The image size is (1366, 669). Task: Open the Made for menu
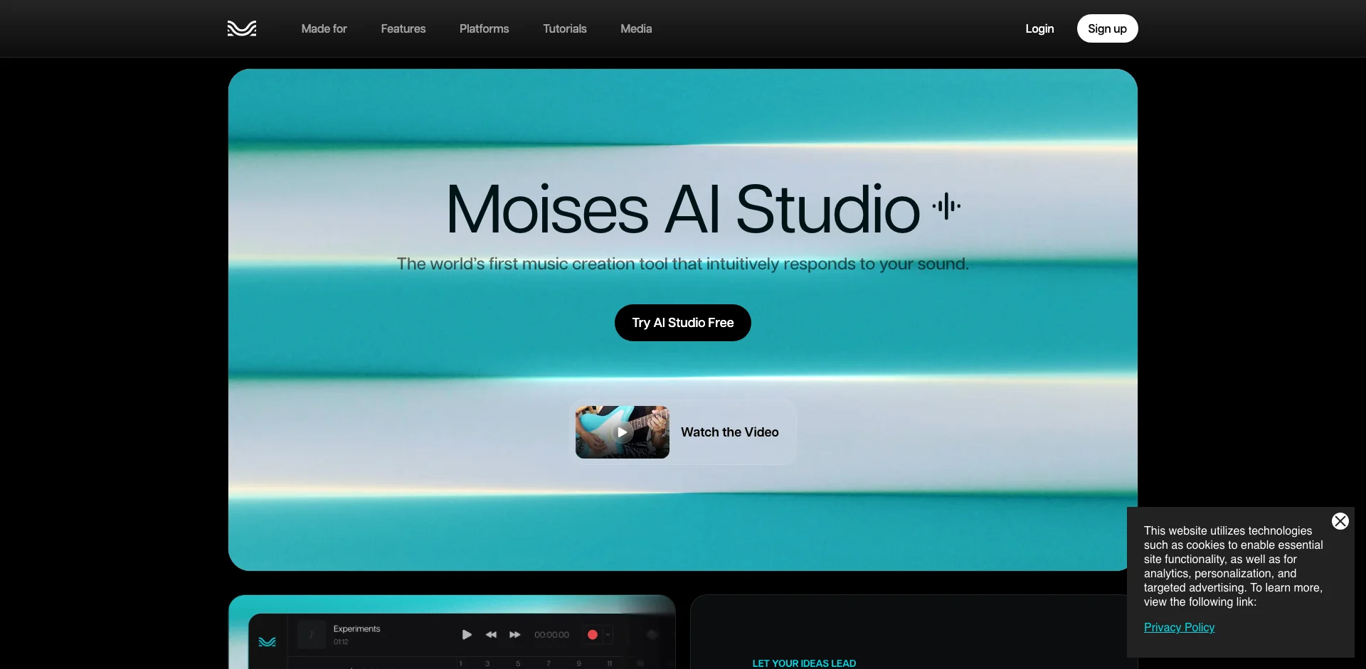[324, 28]
